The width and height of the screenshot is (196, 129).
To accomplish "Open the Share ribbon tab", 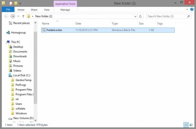I will point(34,10).
